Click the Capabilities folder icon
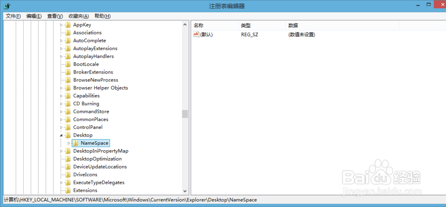This screenshot has height=207, width=446. coord(68,96)
